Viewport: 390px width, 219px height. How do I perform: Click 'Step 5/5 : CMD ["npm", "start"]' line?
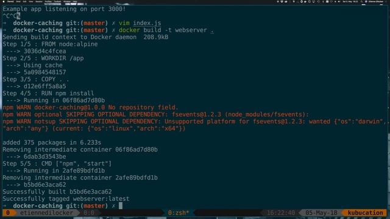(x=57, y=164)
